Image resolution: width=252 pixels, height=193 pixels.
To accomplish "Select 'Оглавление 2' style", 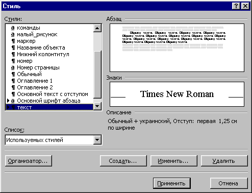I will coord(49,87).
